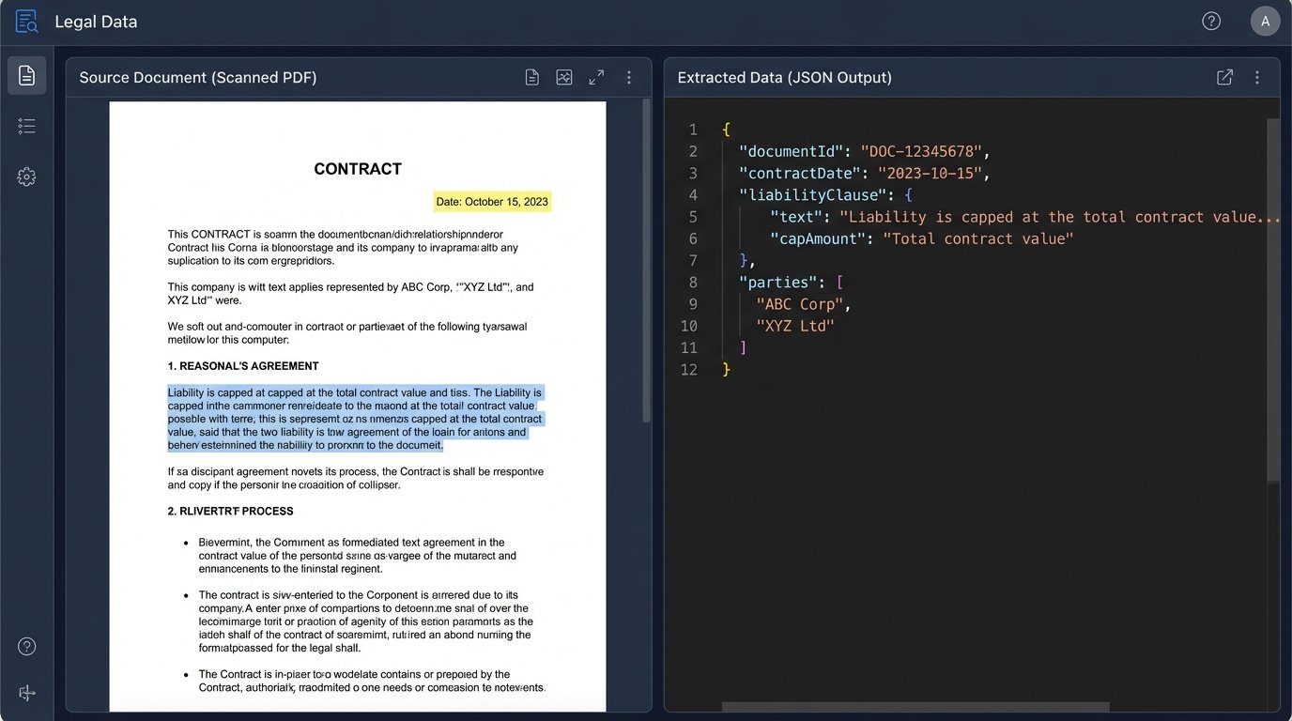Screen dimensions: 1292x721
Task: Switch to text view of the scanned PDF
Action: tap(531, 77)
